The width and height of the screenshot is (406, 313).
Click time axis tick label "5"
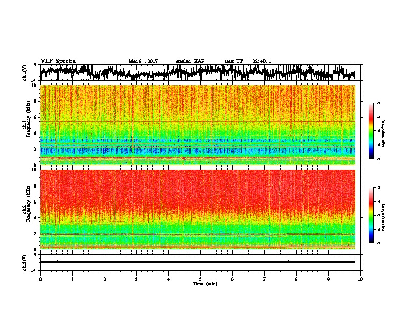200,279
